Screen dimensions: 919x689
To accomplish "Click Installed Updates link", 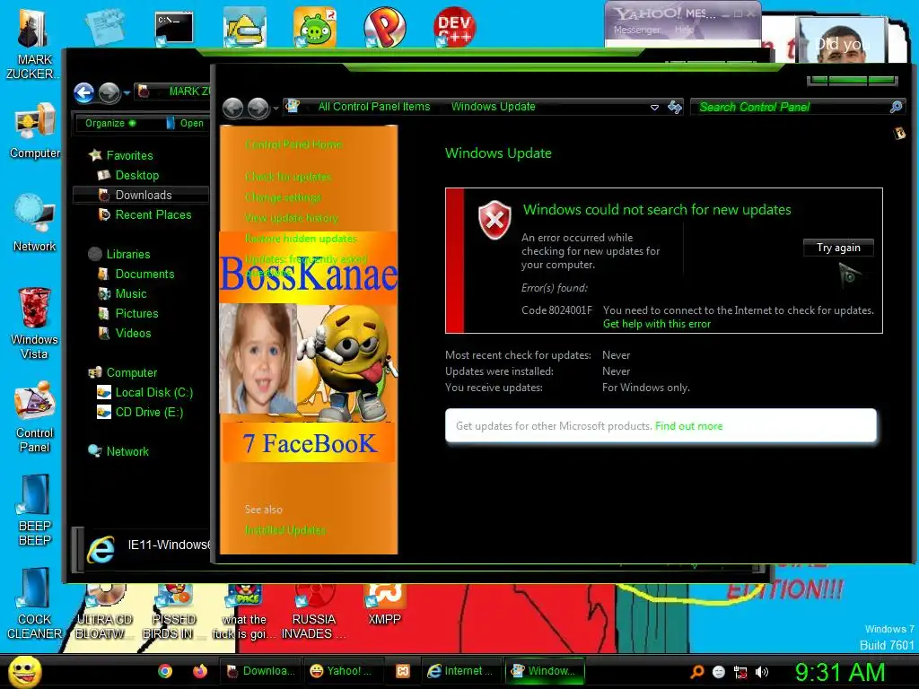I will [284, 530].
